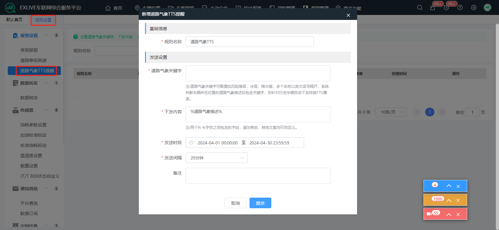Click the 提交 submit button
The width and height of the screenshot is (499, 230).
click(x=260, y=203)
